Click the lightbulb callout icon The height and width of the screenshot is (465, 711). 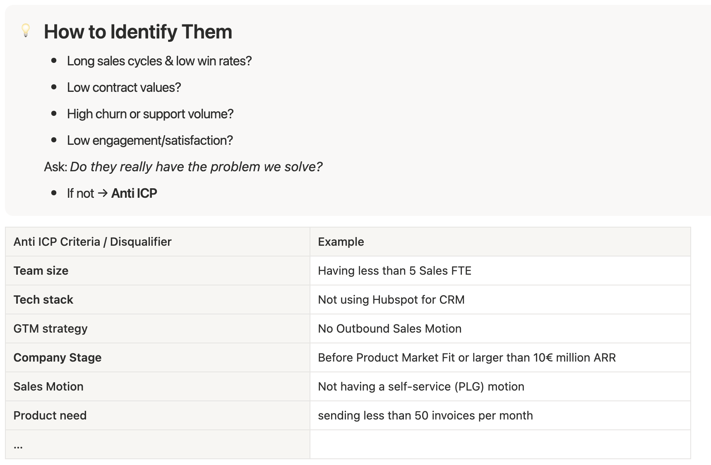click(26, 30)
